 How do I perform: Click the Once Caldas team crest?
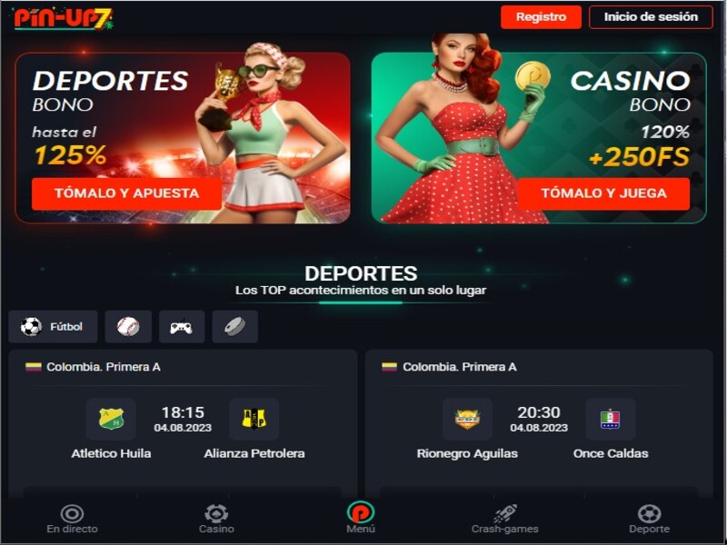[610, 419]
